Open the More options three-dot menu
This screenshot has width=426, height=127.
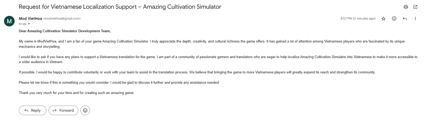pyautogui.click(x=415, y=18)
